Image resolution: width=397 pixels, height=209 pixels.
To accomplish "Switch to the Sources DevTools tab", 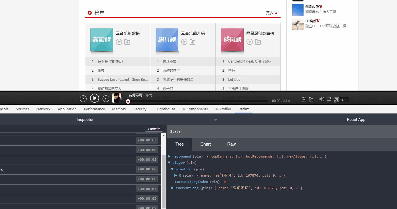I will (x=22, y=109).
